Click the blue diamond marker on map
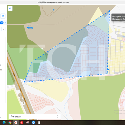 53,10
